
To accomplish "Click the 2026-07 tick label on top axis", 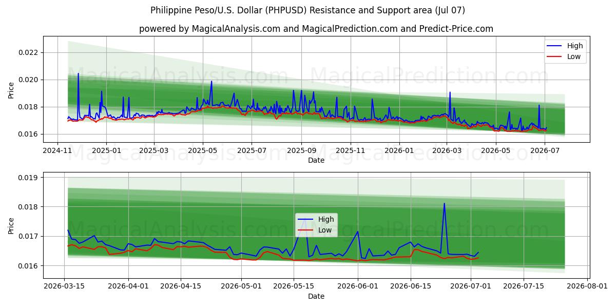I will [x=545, y=150].
